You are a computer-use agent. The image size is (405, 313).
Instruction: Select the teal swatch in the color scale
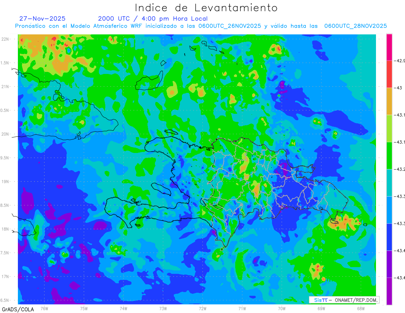(389, 183)
